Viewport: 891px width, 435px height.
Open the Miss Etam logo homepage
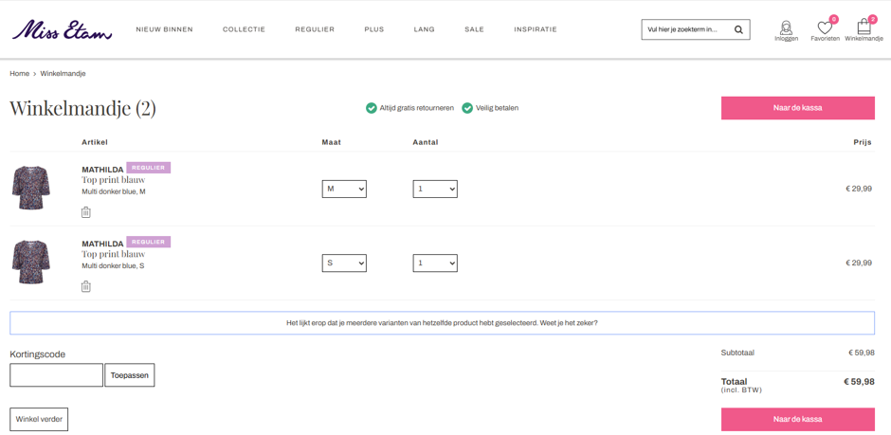(63, 29)
